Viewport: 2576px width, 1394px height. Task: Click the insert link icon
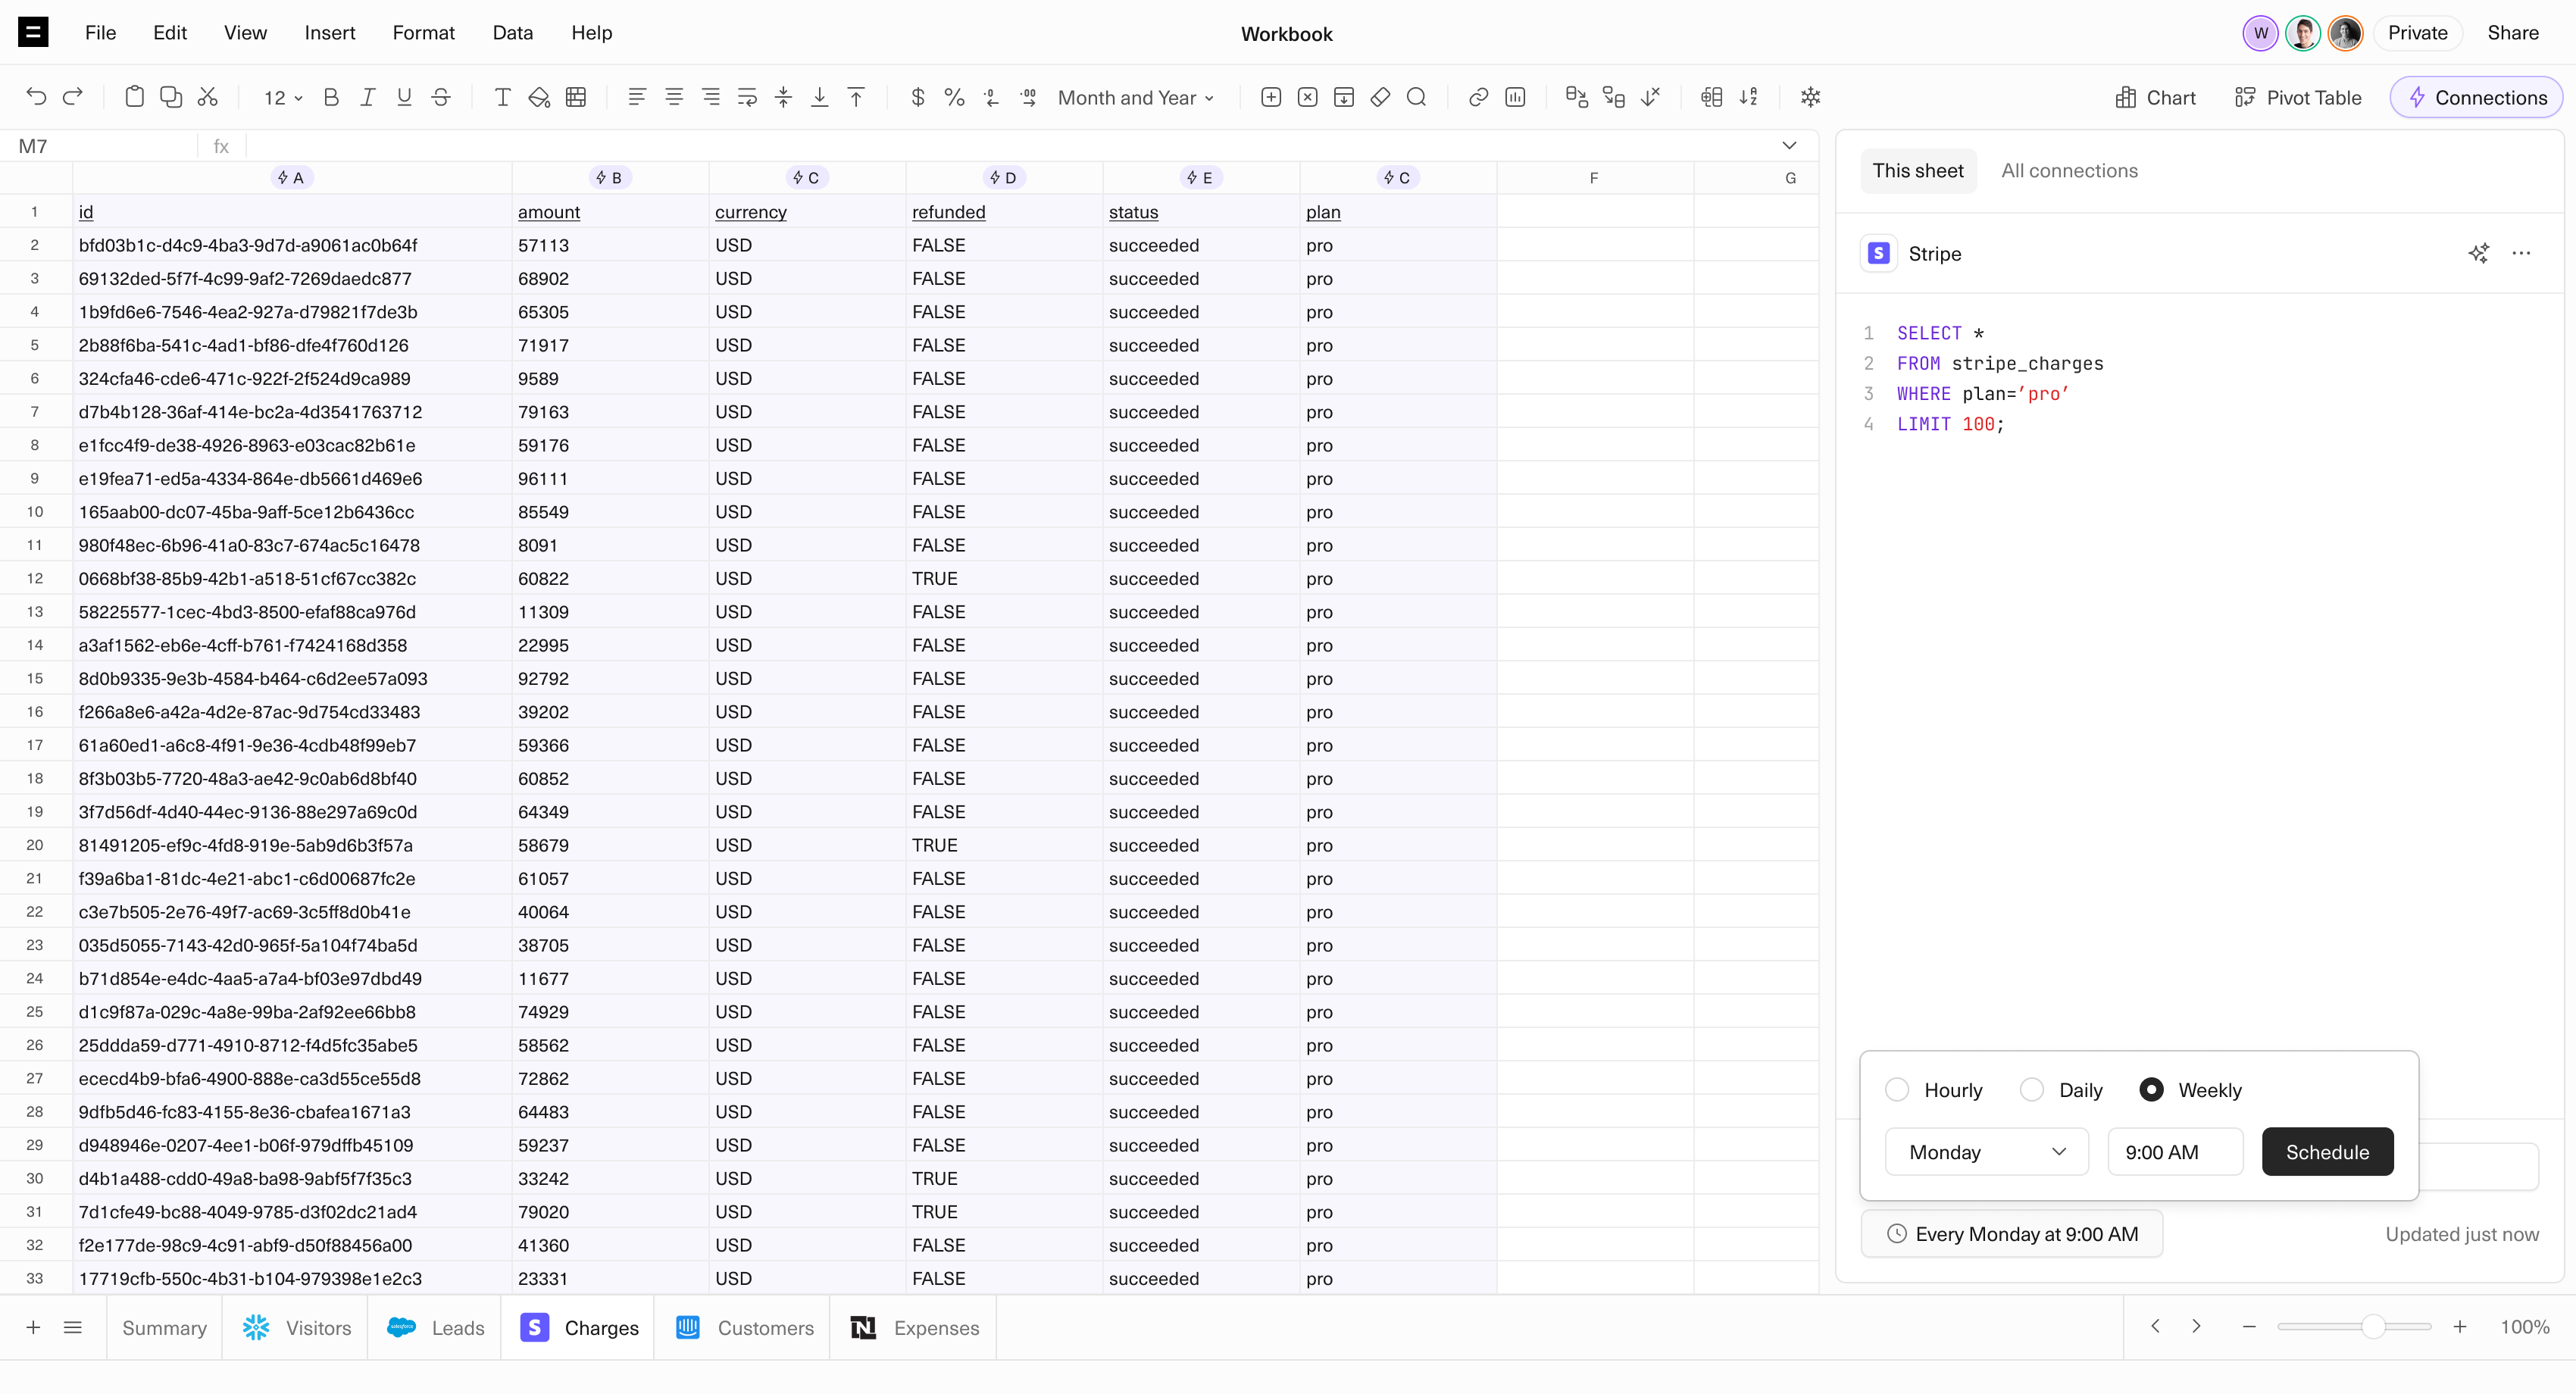(1478, 97)
